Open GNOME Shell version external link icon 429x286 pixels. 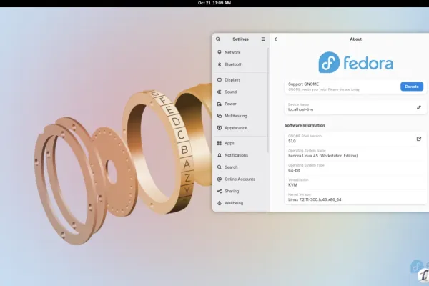[x=418, y=139]
